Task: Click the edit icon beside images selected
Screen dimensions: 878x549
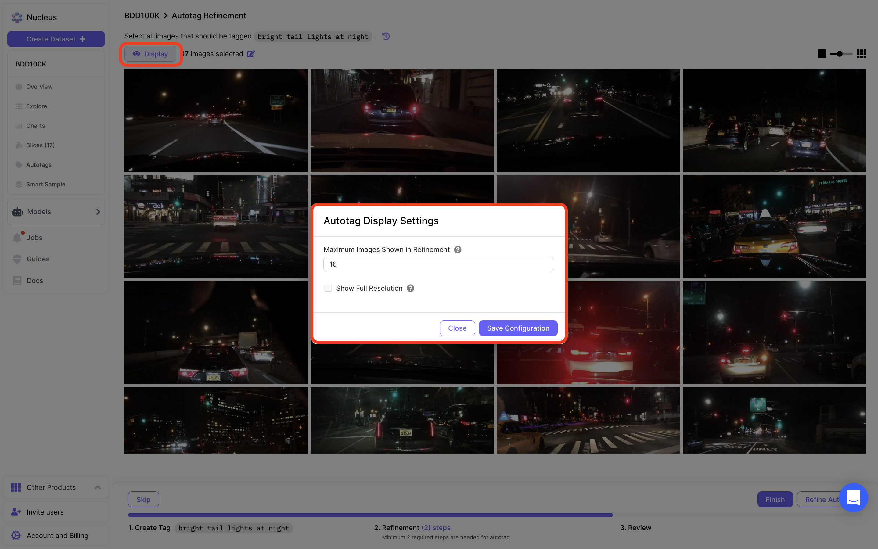Action: (251, 54)
